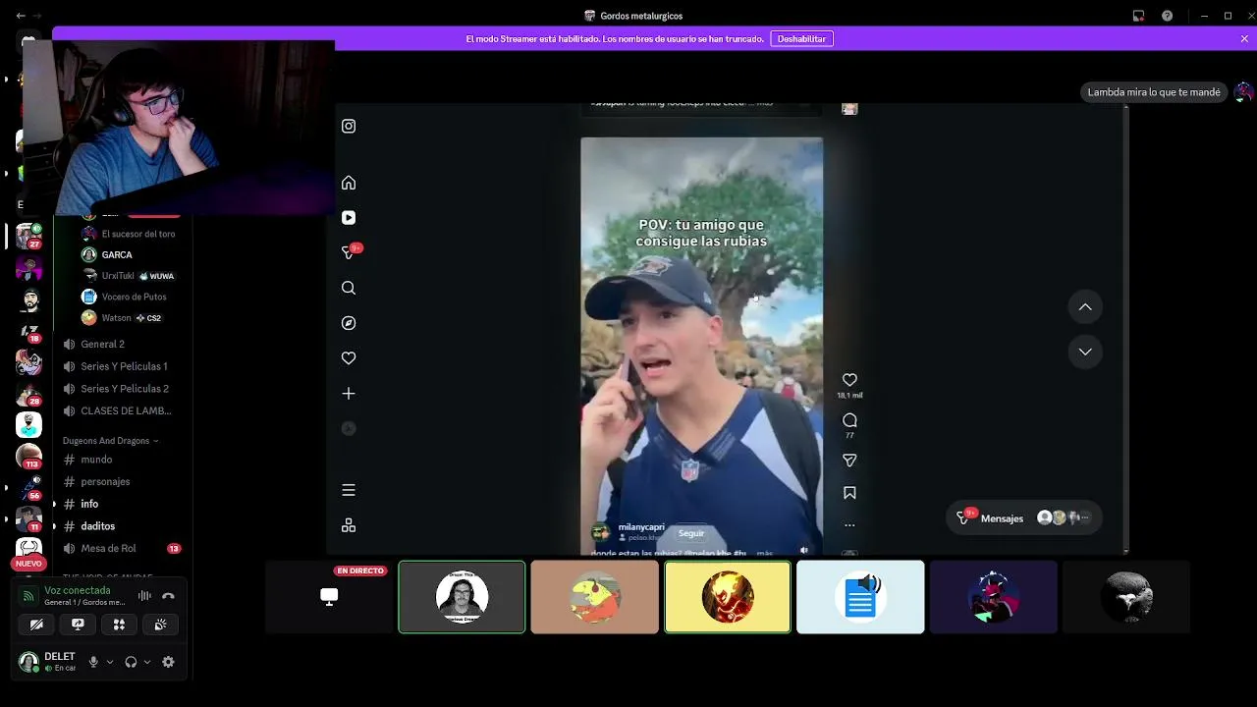Open Instagram Reels icon

click(349, 218)
